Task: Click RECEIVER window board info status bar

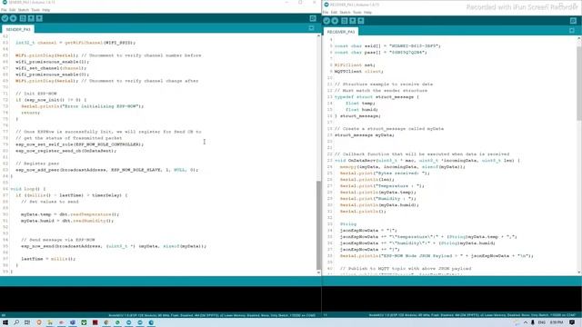Action: click(x=472, y=315)
